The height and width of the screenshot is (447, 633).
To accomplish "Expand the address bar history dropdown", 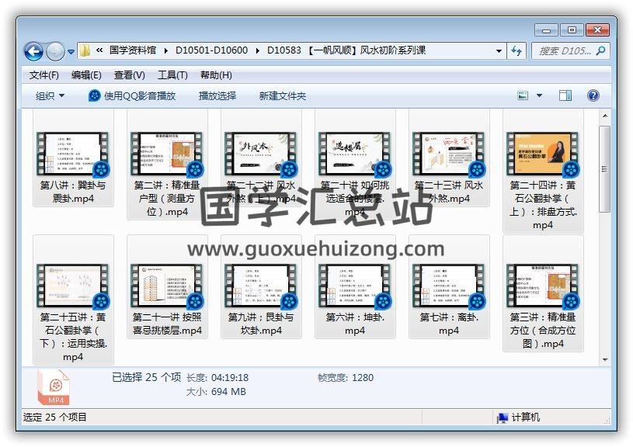I will tap(499, 51).
